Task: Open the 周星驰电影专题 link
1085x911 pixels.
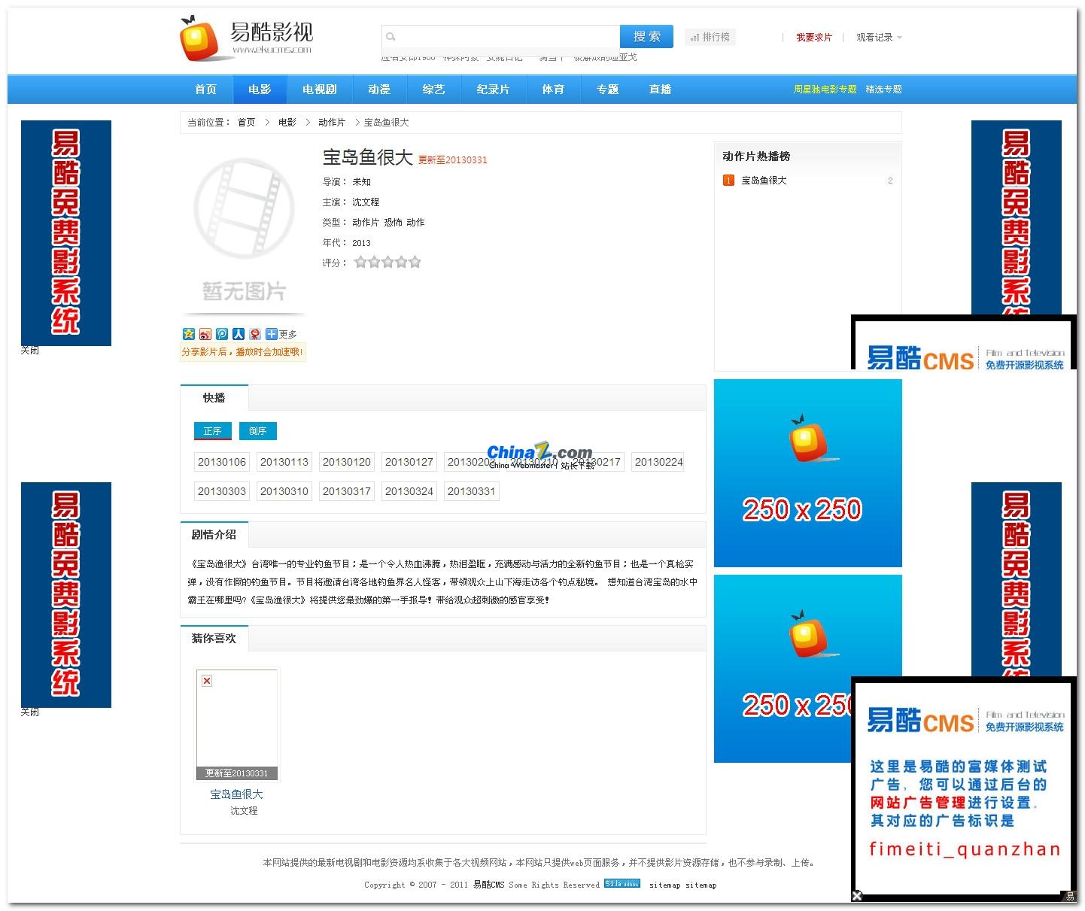Action: tap(825, 90)
